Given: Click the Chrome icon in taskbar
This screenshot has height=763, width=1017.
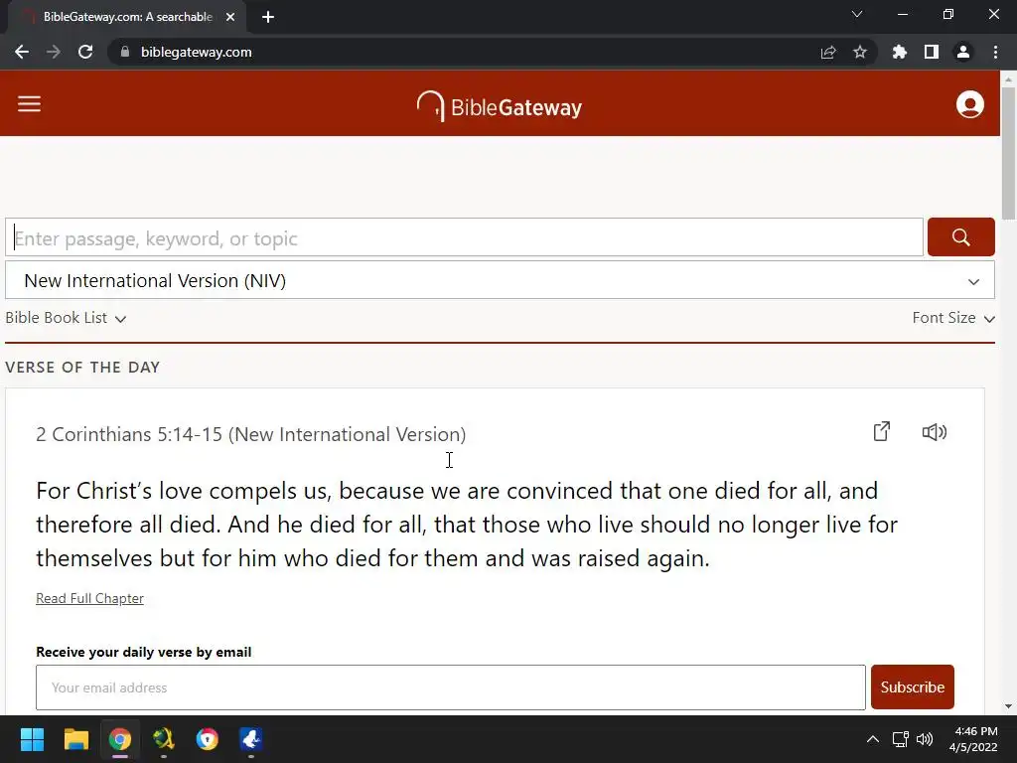Looking at the screenshot, I should click(x=120, y=739).
